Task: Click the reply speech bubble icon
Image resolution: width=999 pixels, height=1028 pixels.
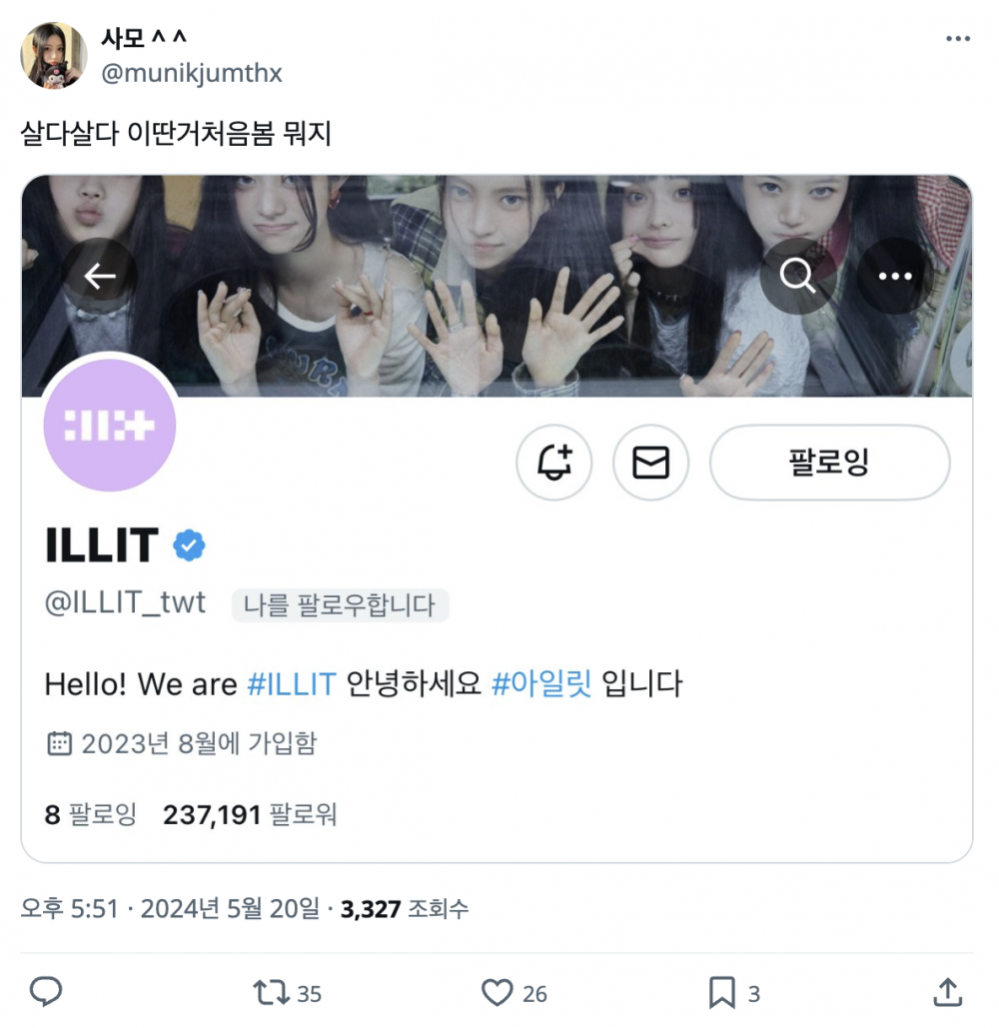Action: 46,991
